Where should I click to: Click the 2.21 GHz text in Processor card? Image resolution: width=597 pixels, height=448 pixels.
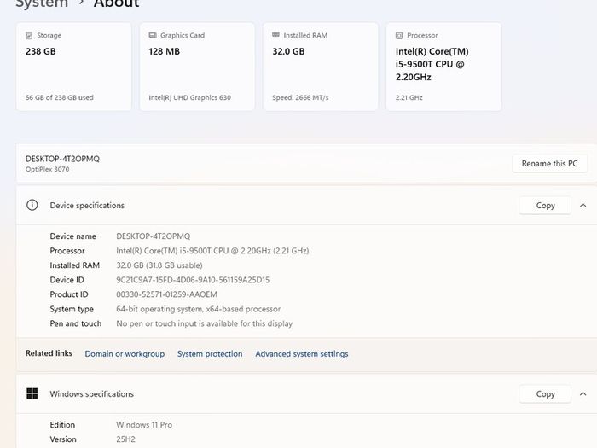click(x=409, y=97)
